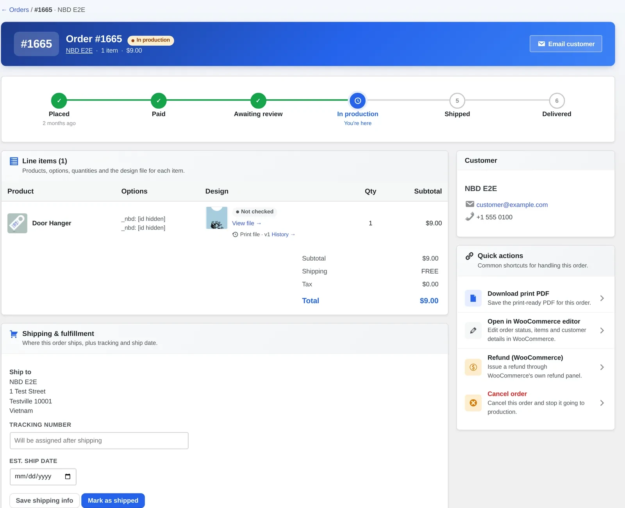Click the Download print PDF document icon

[x=473, y=298]
